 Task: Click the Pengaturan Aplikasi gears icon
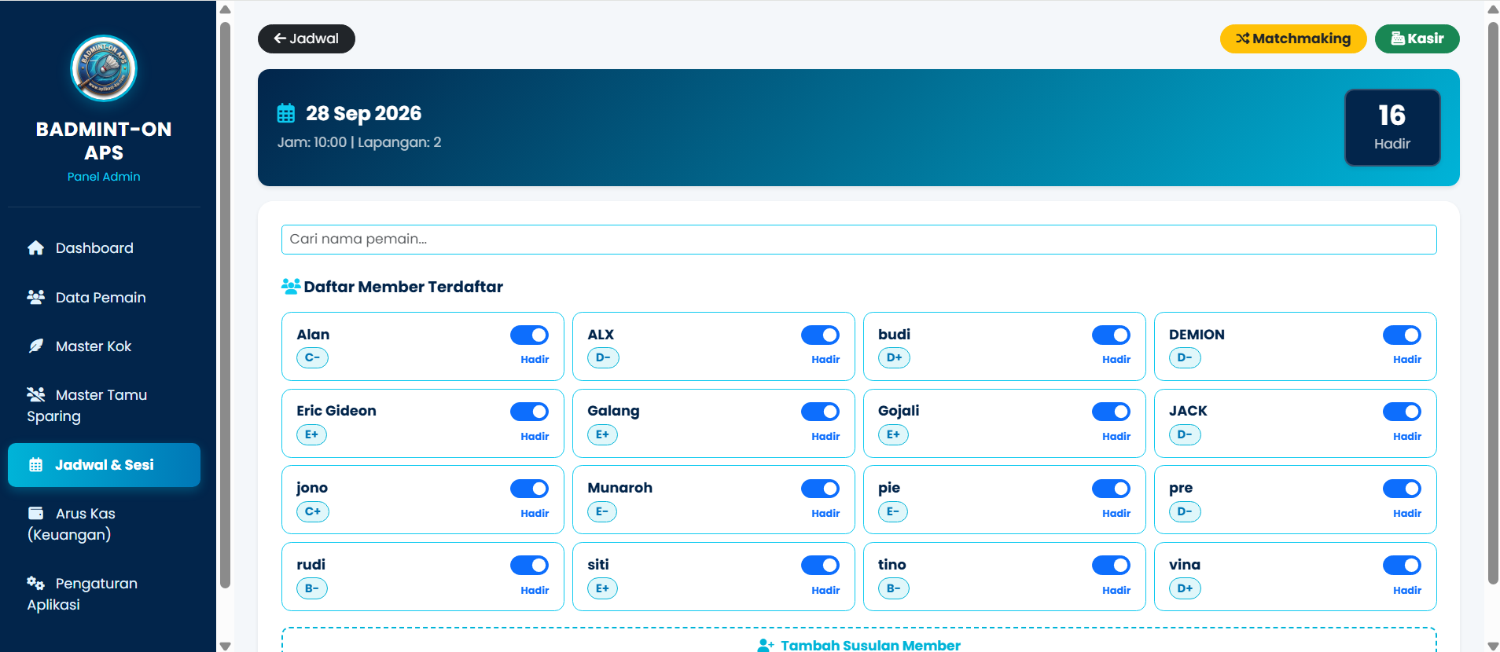(35, 583)
